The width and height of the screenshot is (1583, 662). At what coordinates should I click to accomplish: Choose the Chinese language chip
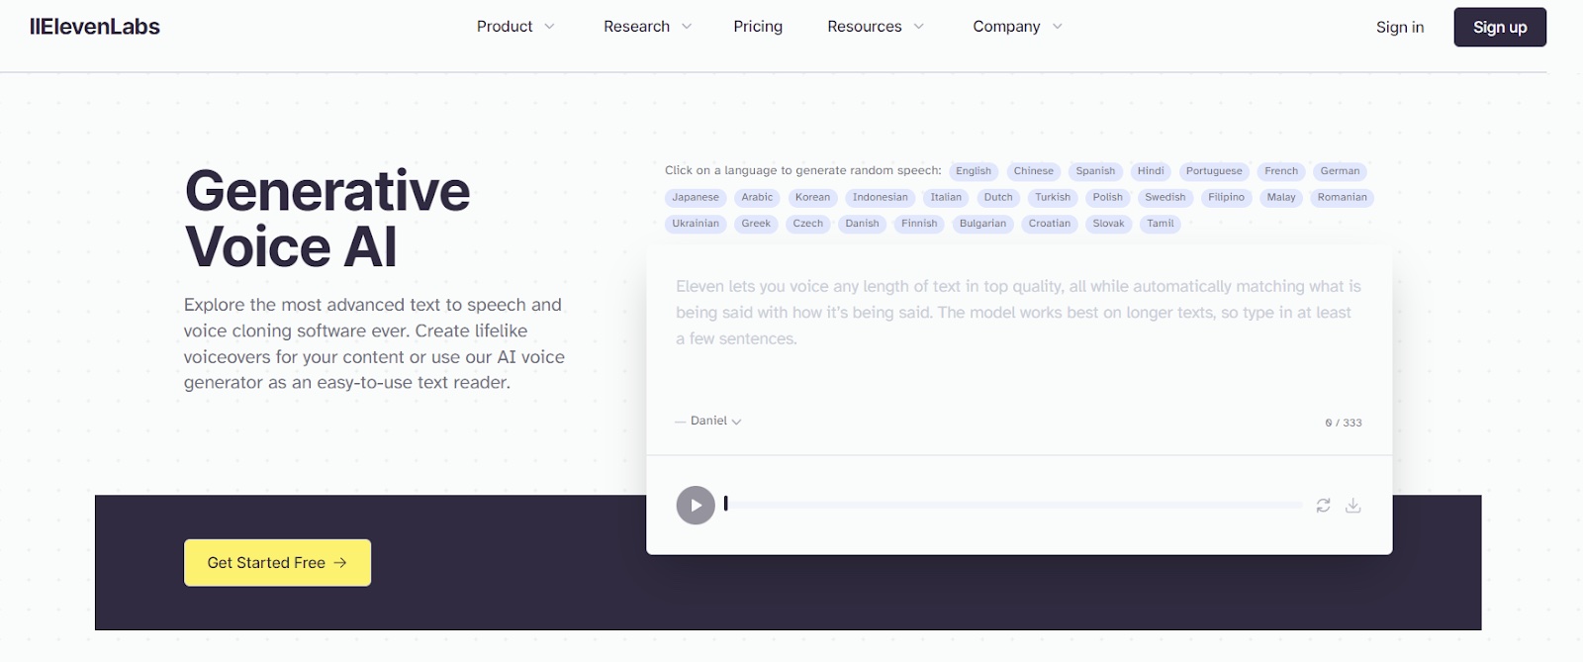[x=1034, y=171]
